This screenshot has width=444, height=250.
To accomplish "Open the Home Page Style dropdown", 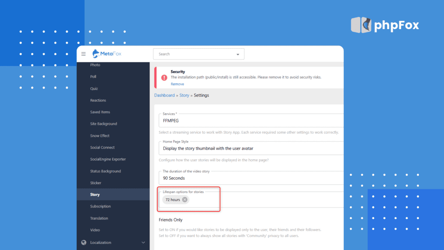I will coord(251,148).
